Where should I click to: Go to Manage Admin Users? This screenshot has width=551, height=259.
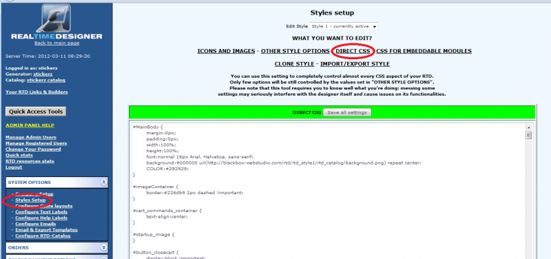click(31, 137)
